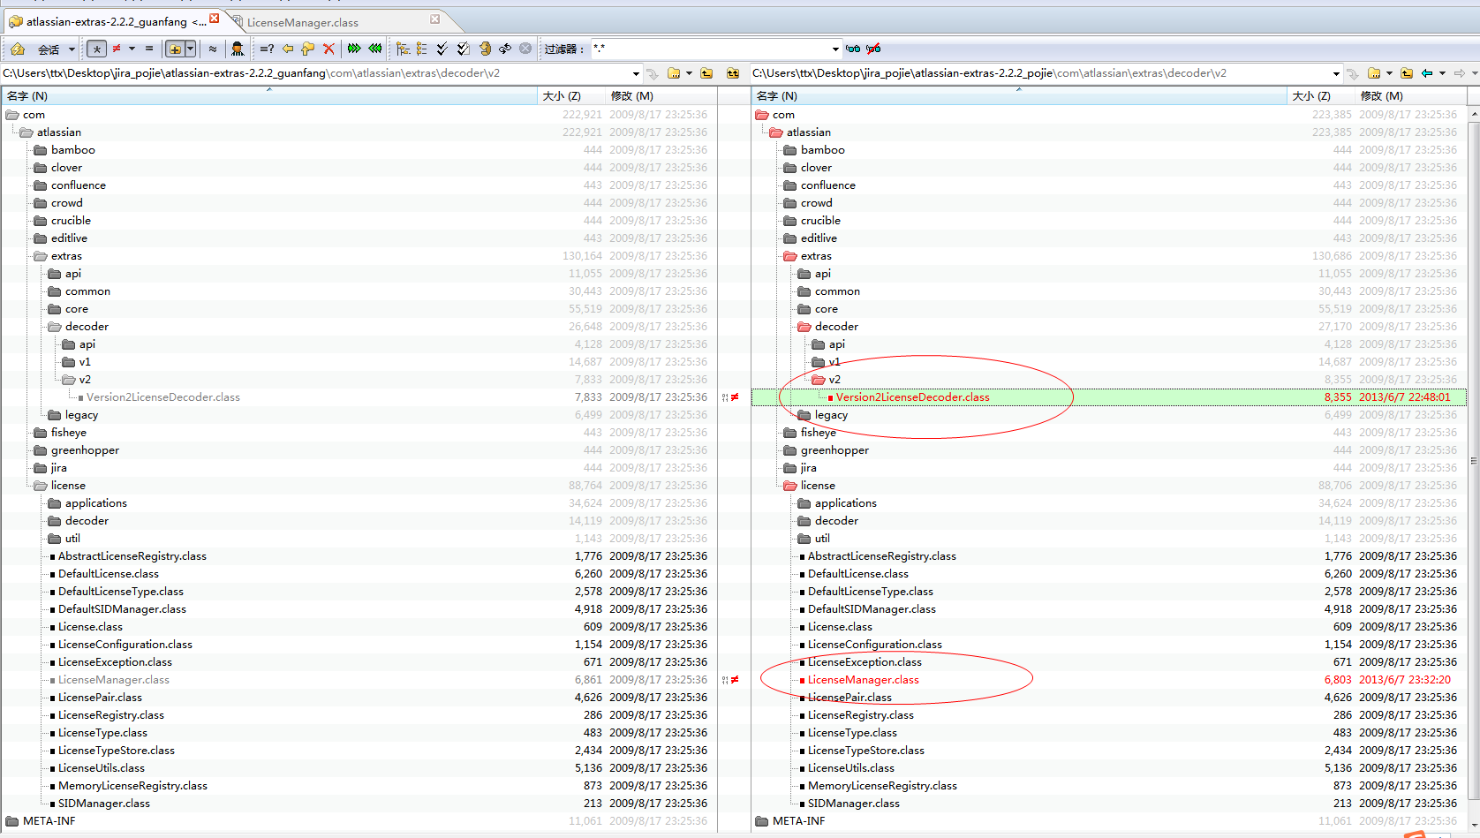This screenshot has width=1480, height=838.
Task: Click the right pane vertical scrollbar
Action: point(1473,459)
